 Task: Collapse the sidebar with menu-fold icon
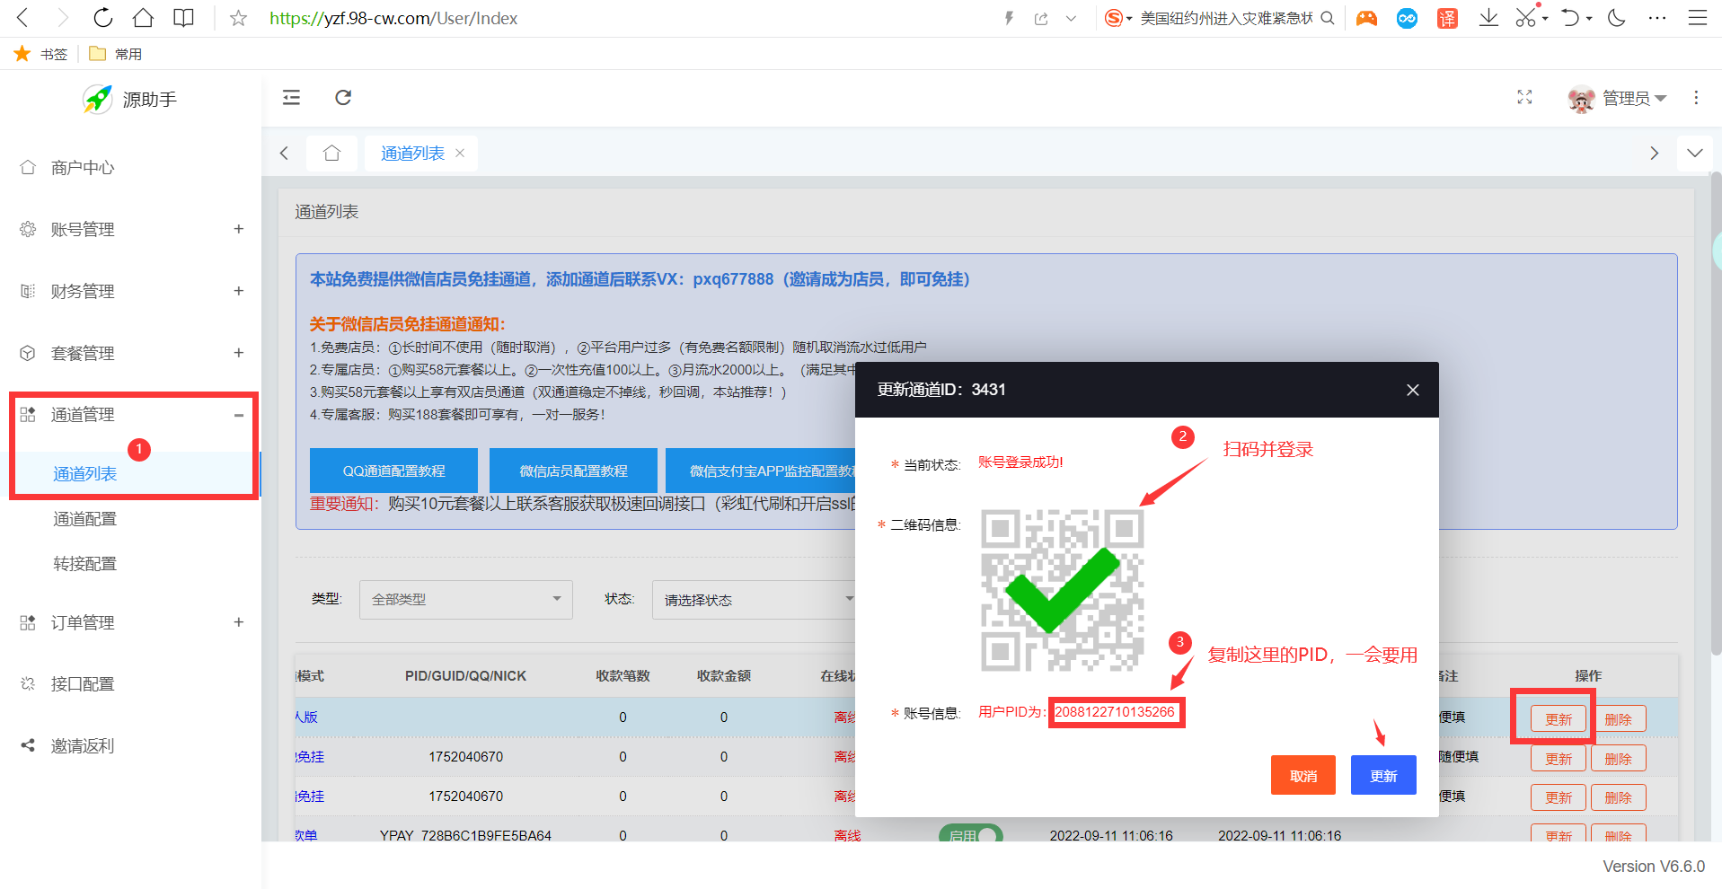click(x=291, y=97)
